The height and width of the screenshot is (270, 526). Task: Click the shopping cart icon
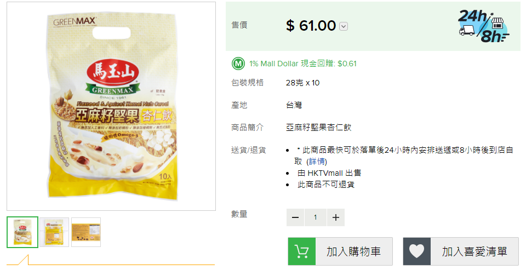point(301,251)
